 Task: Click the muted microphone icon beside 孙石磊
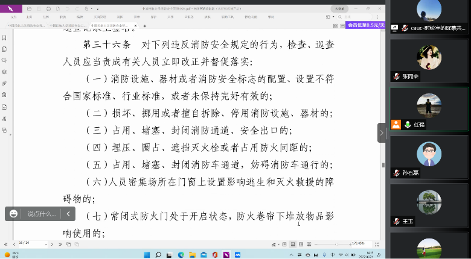pyautogui.click(x=396, y=172)
